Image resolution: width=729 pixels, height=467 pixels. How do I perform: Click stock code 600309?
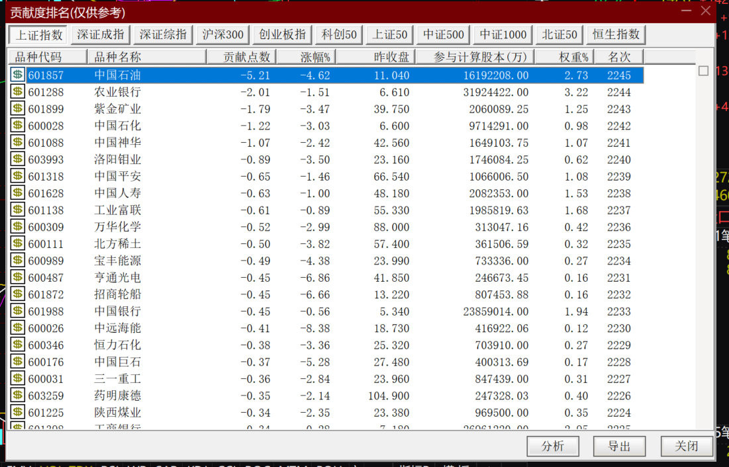click(x=46, y=228)
